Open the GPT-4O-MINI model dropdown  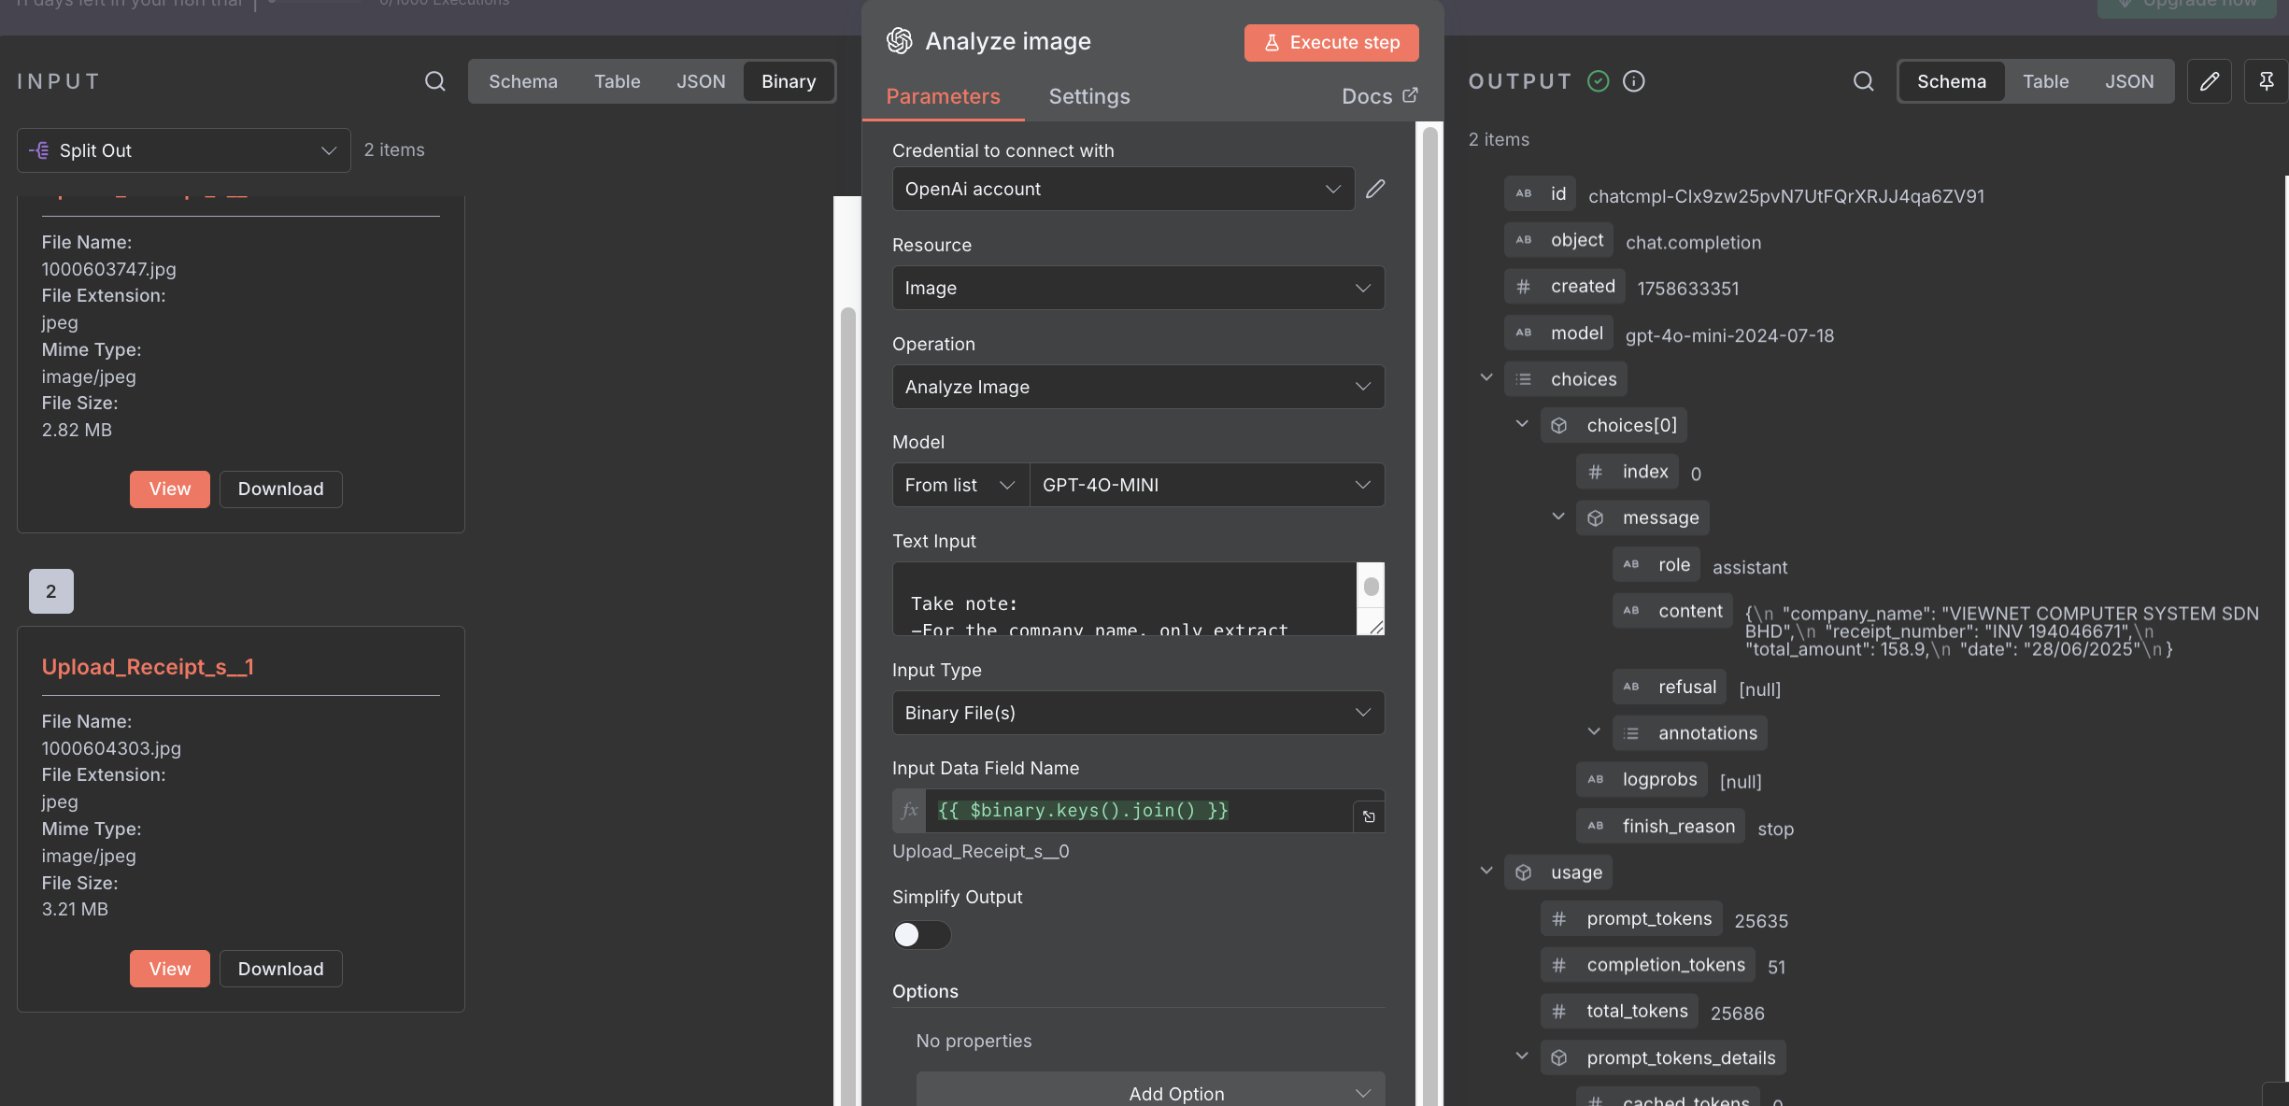pos(1205,485)
